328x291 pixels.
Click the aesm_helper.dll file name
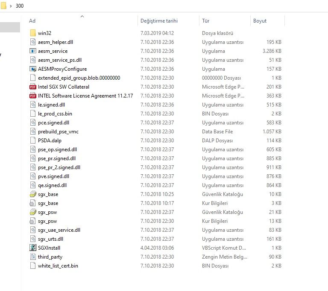tap(56, 42)
